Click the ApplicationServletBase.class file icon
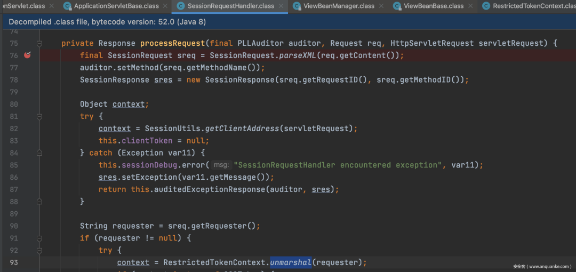Viewport: 576px width, 272px height. [x=67, y=6]
